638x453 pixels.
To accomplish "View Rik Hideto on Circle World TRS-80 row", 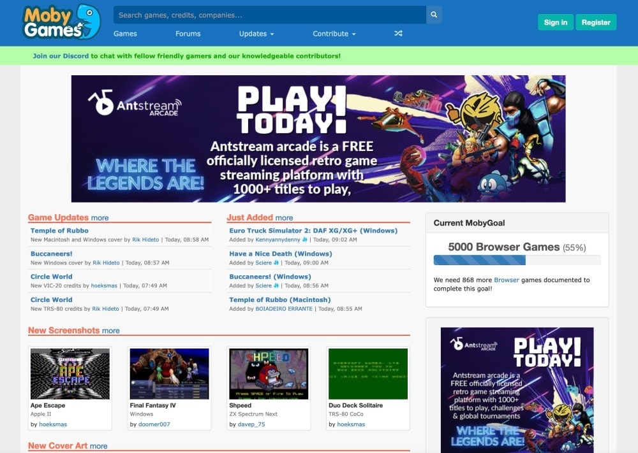I will tap(105, 309).
